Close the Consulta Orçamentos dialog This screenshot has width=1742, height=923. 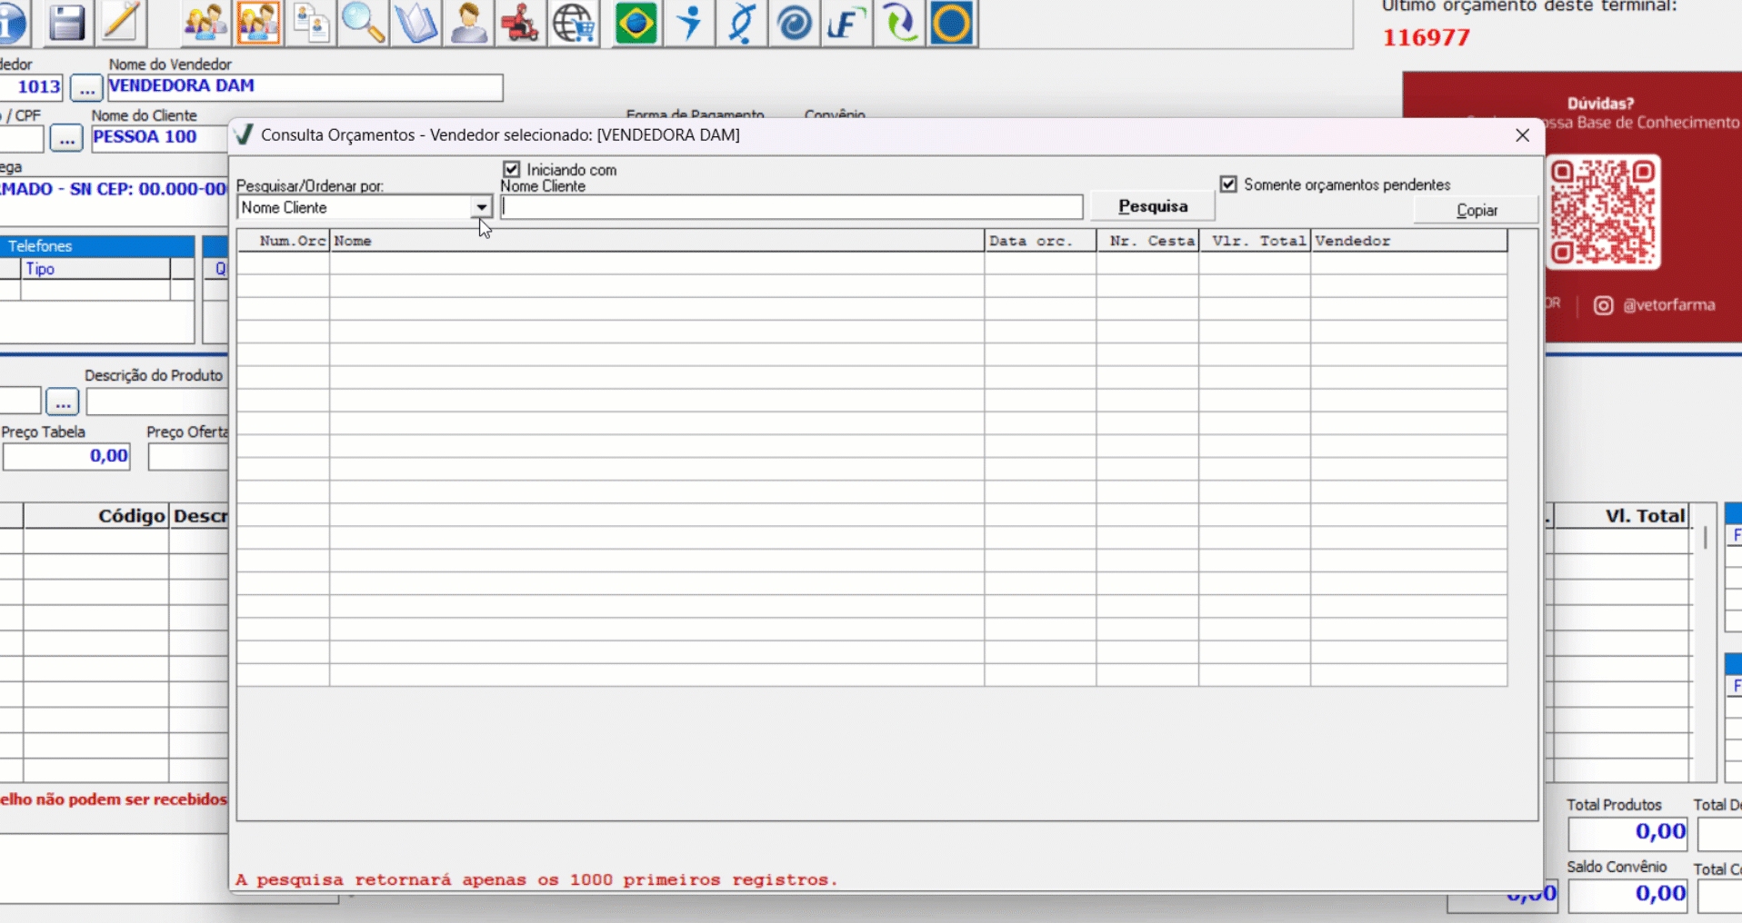click(1522, 135)
